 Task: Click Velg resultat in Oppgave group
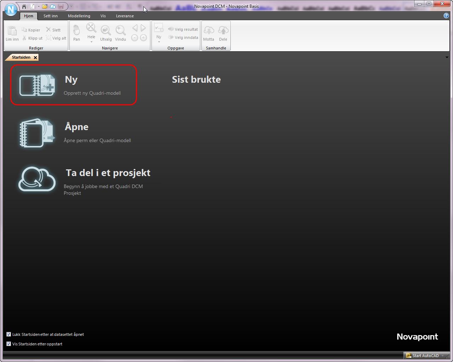183,29
